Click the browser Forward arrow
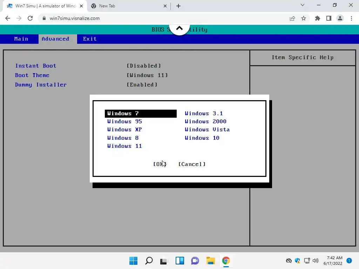Viewport: 359px width, 269px height. (19, 18)
